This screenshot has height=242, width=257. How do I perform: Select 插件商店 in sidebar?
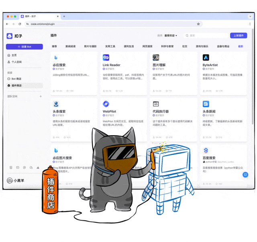(24, 85)
